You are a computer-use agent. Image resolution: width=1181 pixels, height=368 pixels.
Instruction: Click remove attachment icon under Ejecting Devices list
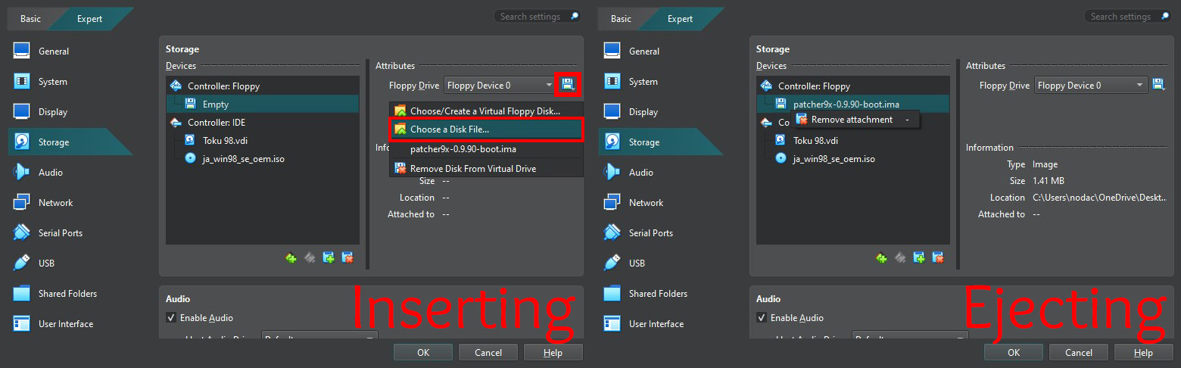pos(938,257)
